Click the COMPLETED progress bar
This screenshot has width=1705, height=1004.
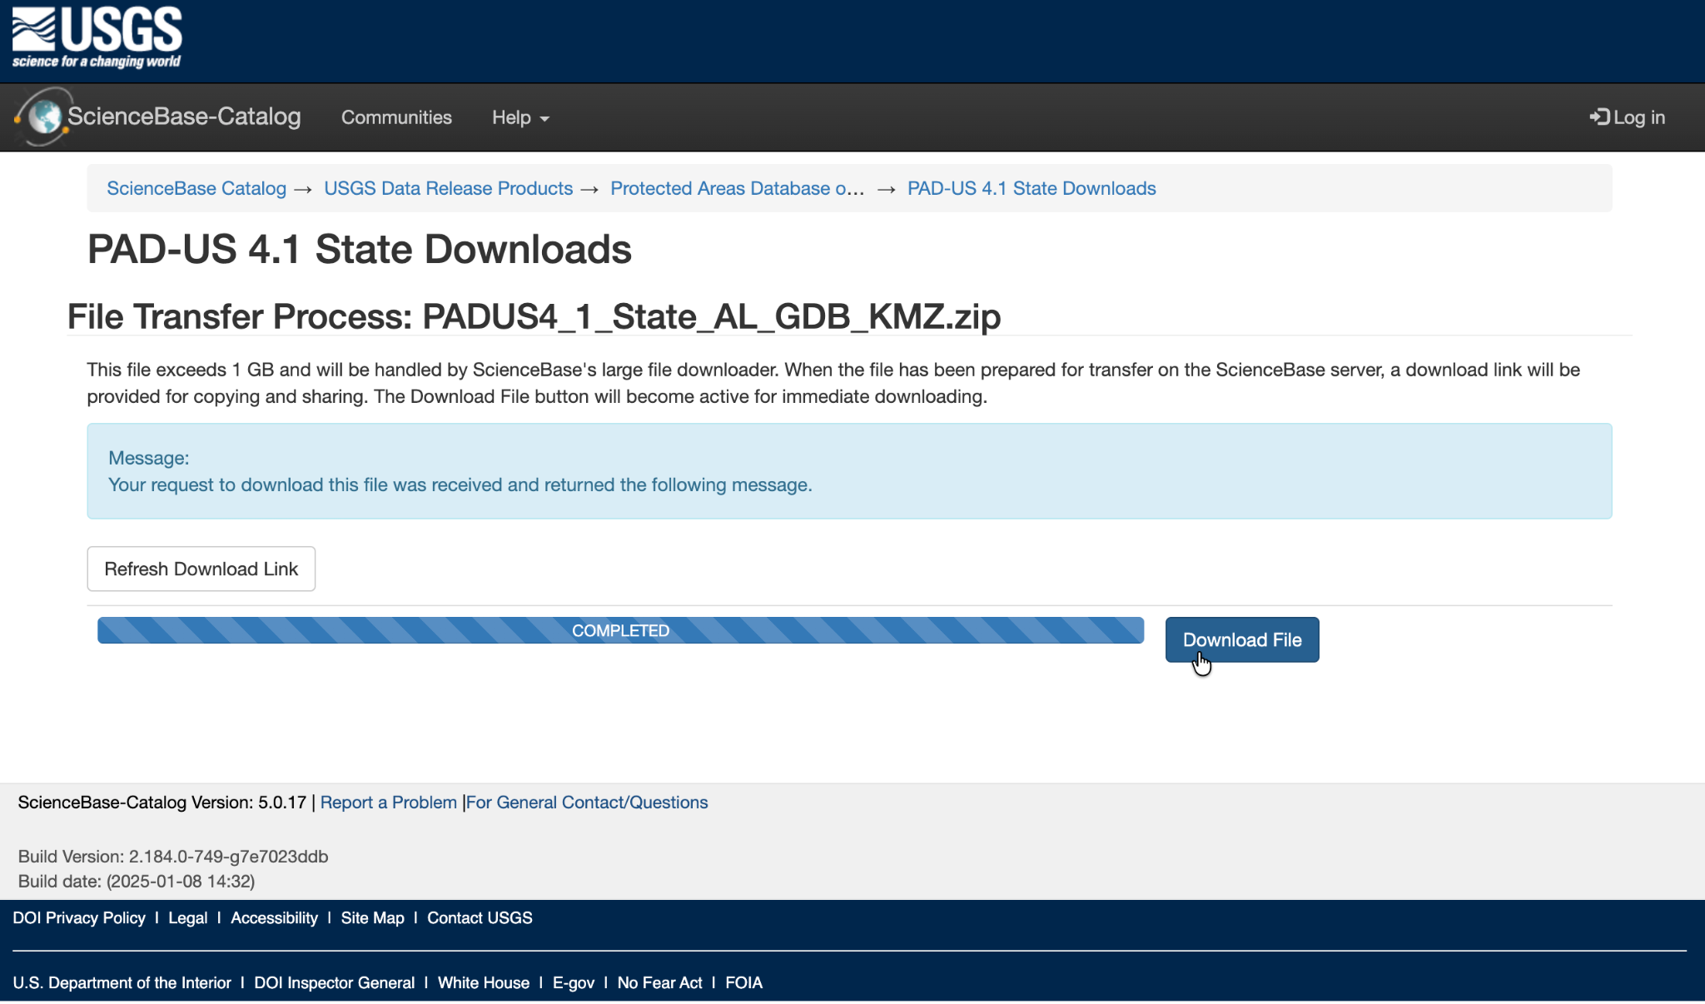(620, 630)
